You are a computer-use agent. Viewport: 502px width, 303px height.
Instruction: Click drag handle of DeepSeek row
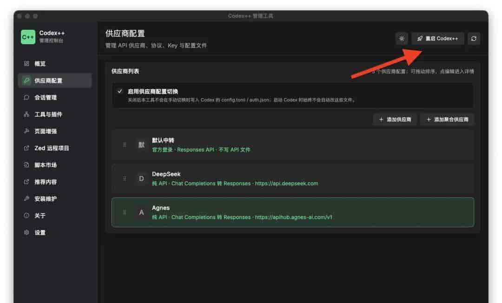click(x=125, y=178)
